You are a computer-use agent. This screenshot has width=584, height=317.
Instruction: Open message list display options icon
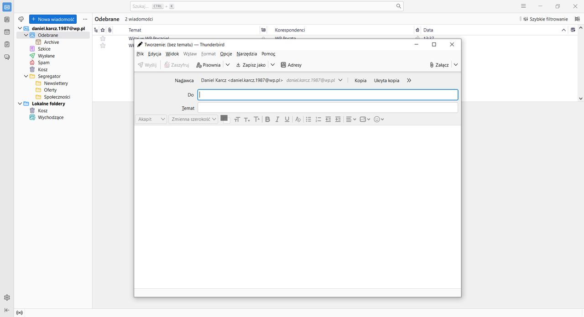click(x=577, y=19)
